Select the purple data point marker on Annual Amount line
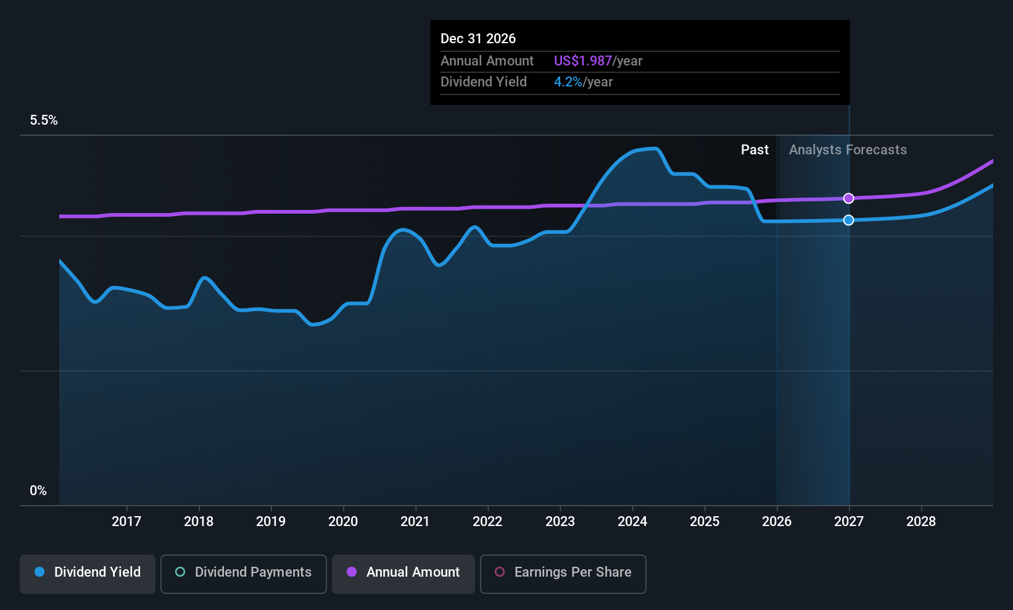This screenshot has width=1013, height=610. [849, 198]
